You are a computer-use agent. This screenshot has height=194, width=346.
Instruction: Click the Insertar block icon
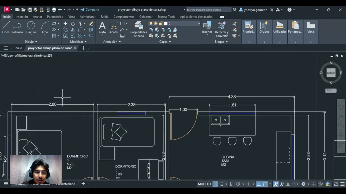click(x=207, y=28)
